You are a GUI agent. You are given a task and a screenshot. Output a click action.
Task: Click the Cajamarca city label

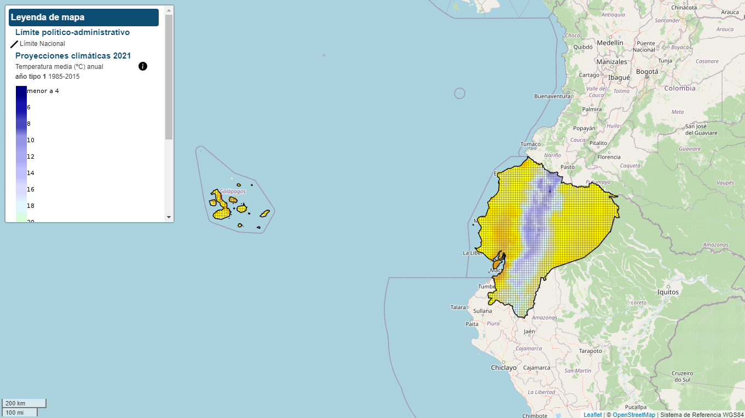point(536,368)
